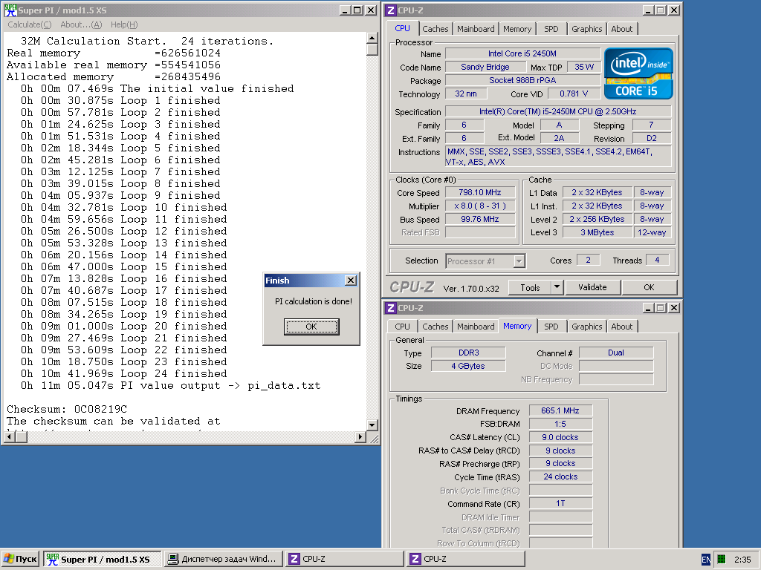Click the Bus Speed 99.76 MHz value
This screenshot has width=761, height=570.
pyautogui.click(x=480, y=219)
